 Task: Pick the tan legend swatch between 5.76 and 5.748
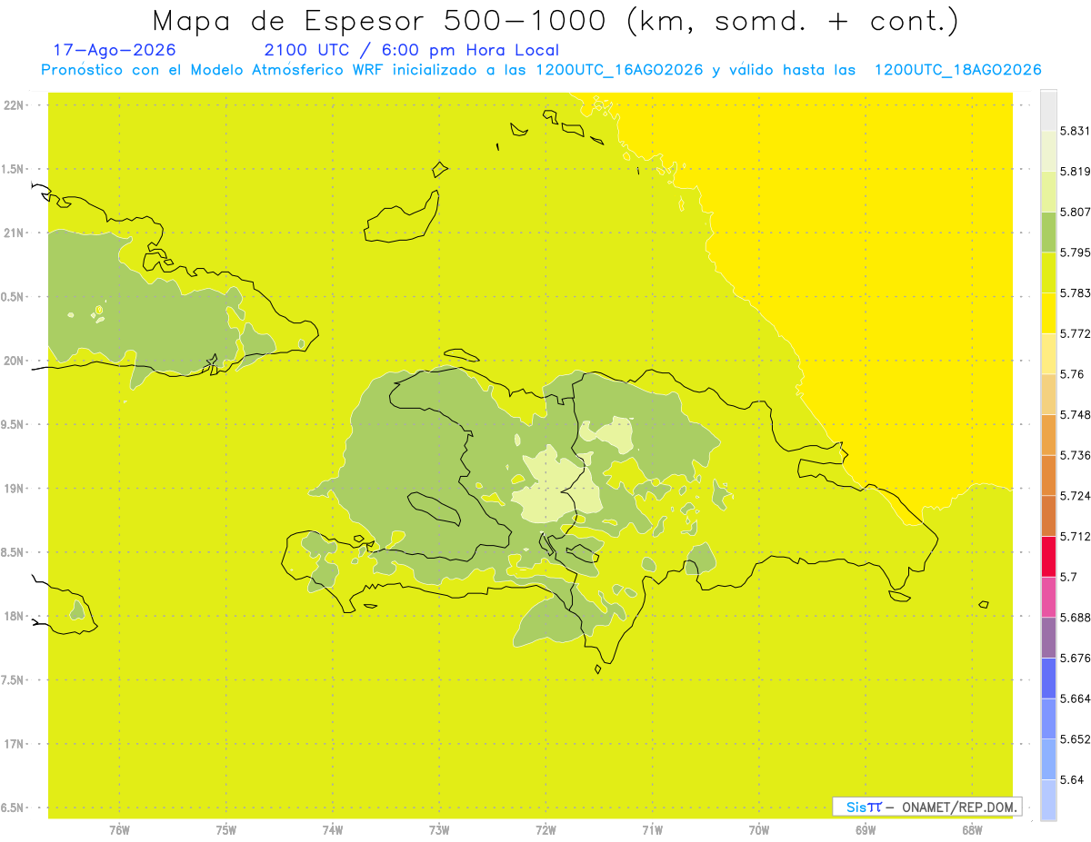1048,394
